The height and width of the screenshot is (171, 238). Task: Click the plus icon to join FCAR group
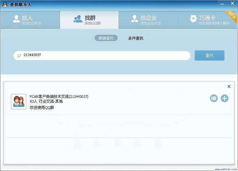click(x=224, y=98)
